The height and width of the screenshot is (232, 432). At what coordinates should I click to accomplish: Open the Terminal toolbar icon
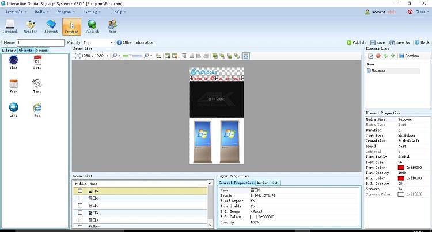[x=10, y=26]
